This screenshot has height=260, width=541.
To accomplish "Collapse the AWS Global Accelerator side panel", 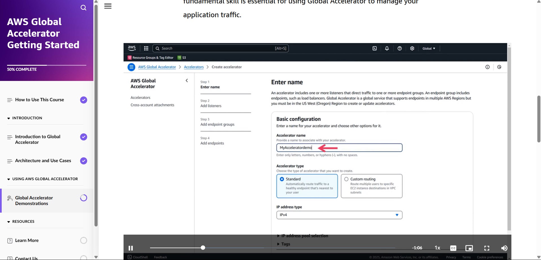I will [187, 81].
